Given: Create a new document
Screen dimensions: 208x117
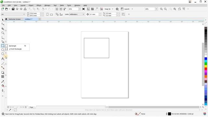Looking at the screenshot, I should coord(3,9).
